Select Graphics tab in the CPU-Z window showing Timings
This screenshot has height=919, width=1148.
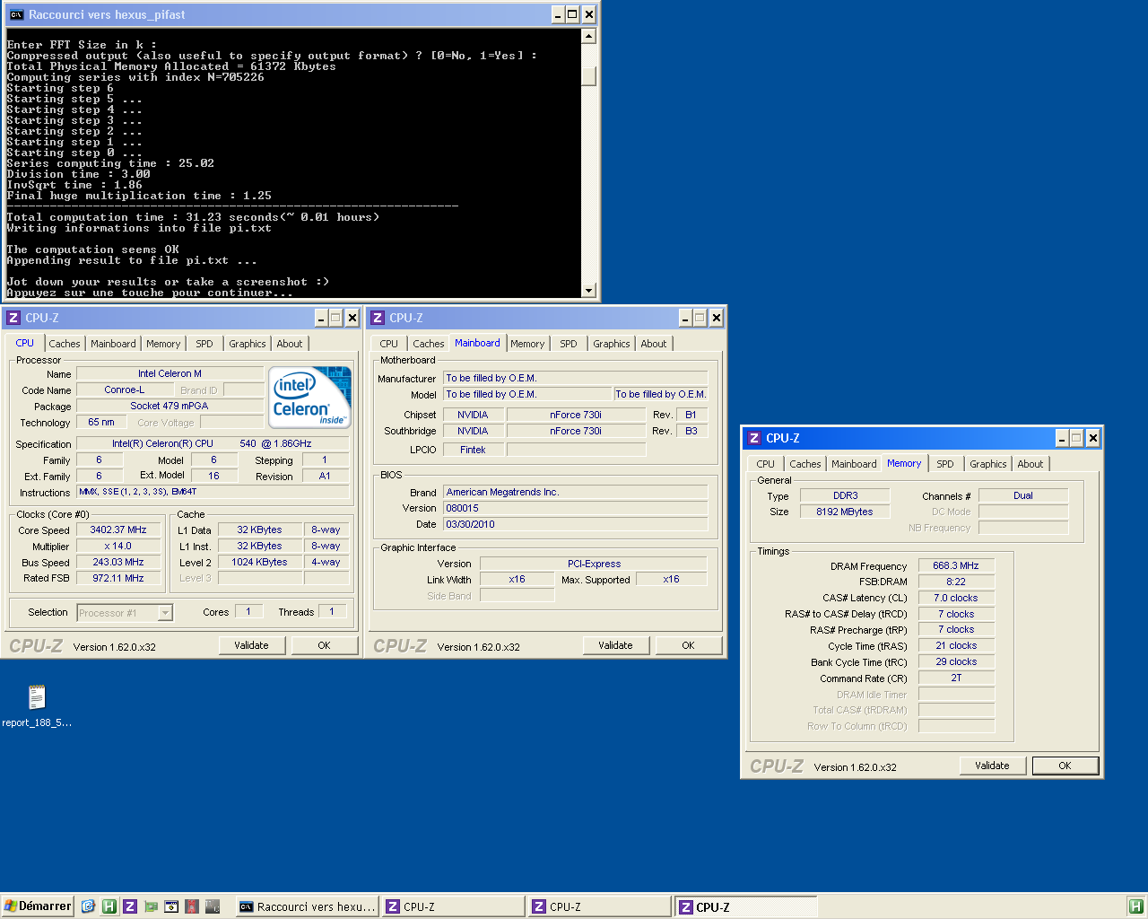click(x=988, y=464)
